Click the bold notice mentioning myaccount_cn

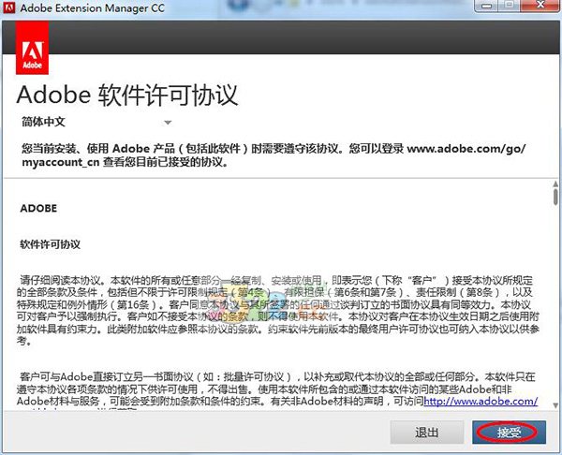[274, 154]
